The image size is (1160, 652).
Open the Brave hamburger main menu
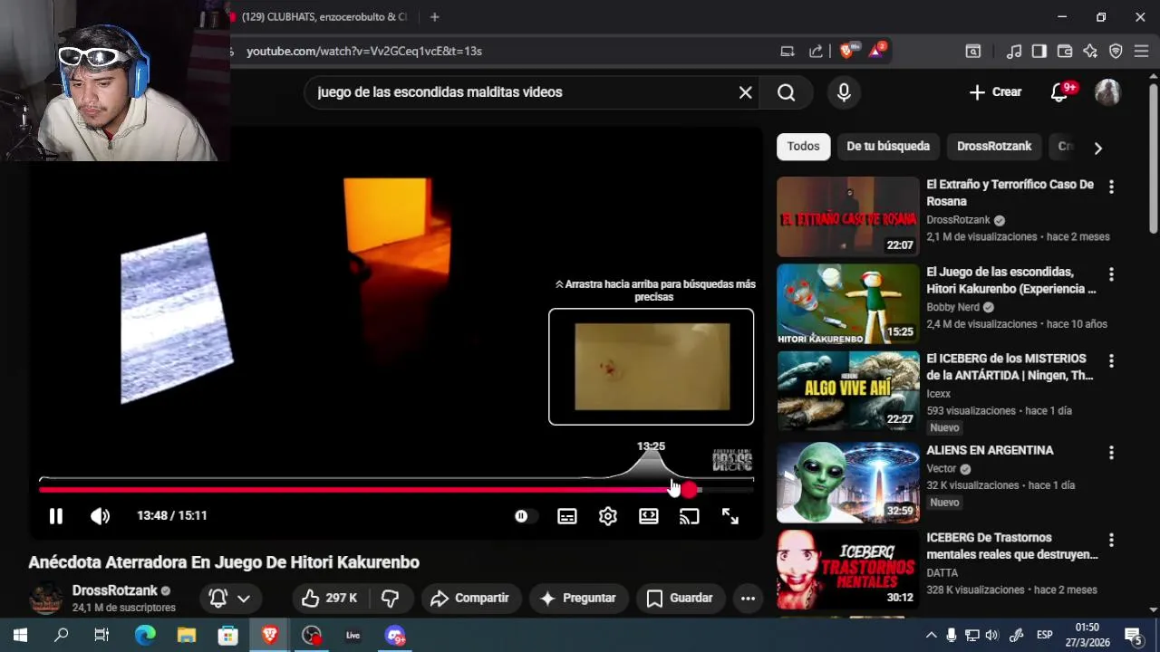click(1141, 52)
